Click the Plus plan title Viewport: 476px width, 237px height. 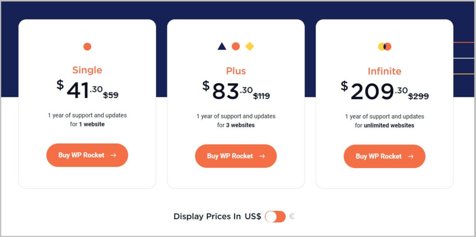236,71
